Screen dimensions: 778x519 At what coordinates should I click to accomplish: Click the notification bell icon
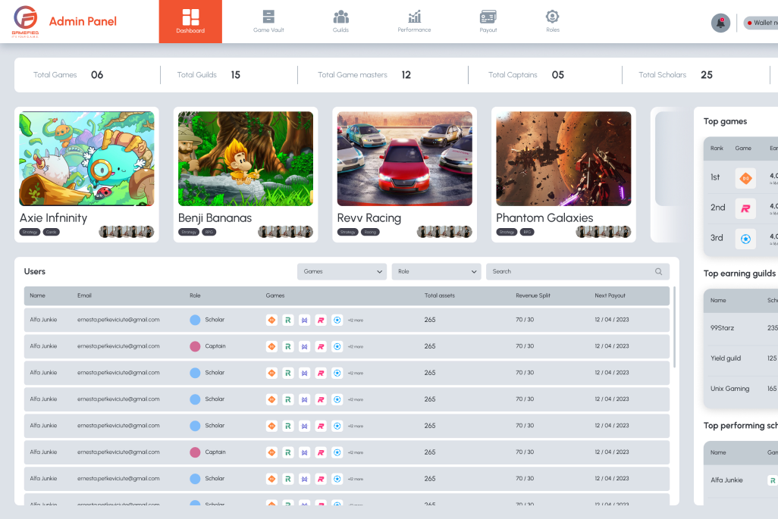(x=720, y=23)
